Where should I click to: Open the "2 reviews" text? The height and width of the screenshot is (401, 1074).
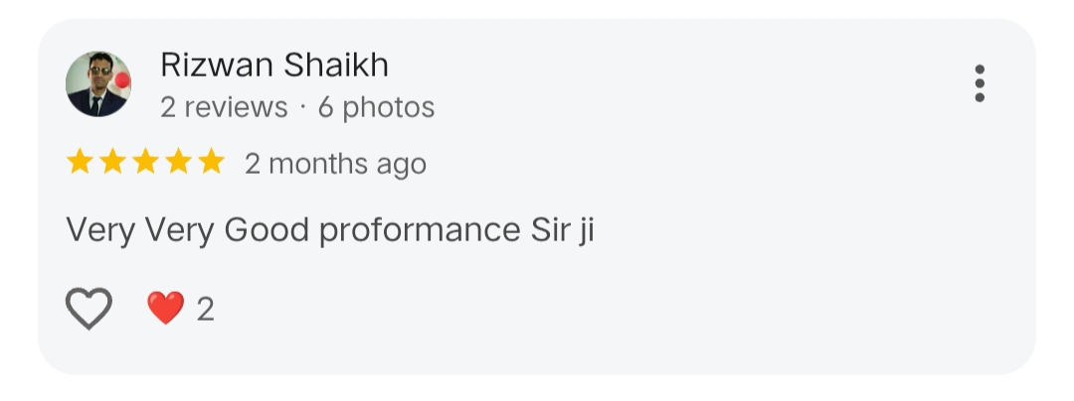[224, 107]
